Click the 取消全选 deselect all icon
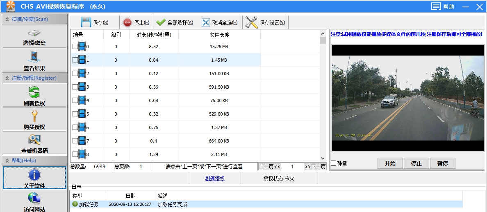 (206, 22)
